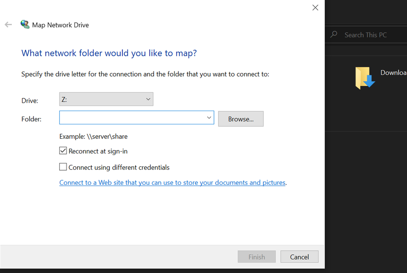The height and width of the screenshot is (273, 407).
Task: Click the Folder: label
Action: tap(32, 119)
